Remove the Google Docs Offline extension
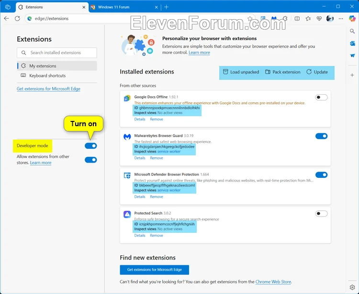 tap(157, 119)
